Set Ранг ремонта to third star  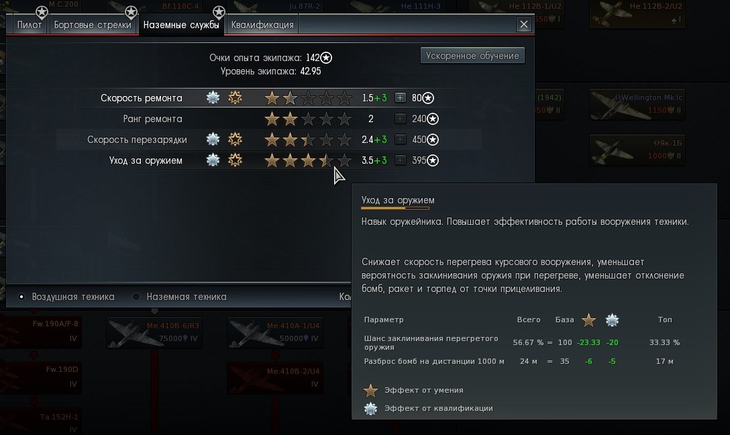pyautogui.click(x=308, y=119)
